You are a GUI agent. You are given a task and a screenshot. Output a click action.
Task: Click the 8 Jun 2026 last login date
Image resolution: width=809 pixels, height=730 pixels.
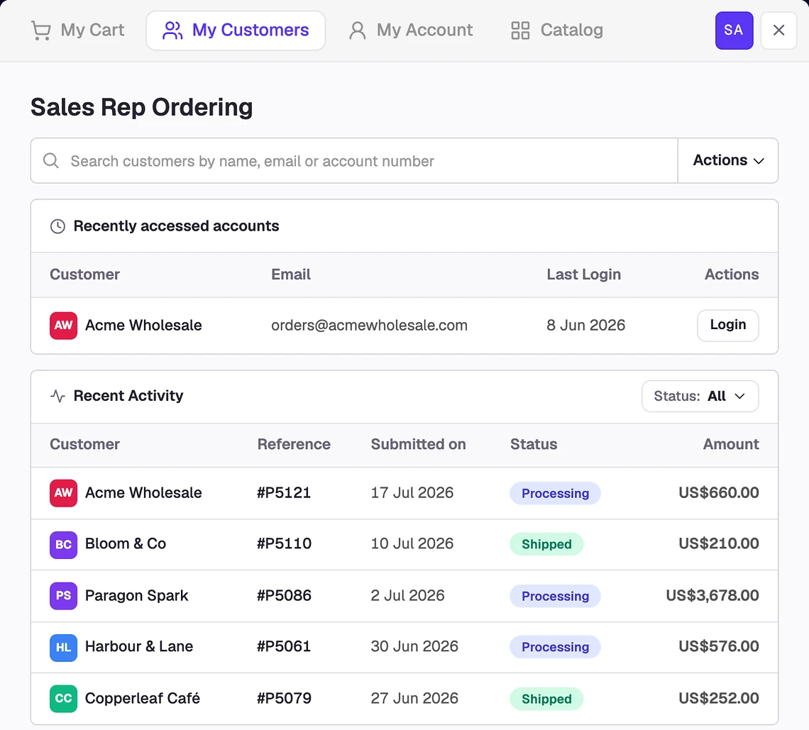tap(585, 326)
